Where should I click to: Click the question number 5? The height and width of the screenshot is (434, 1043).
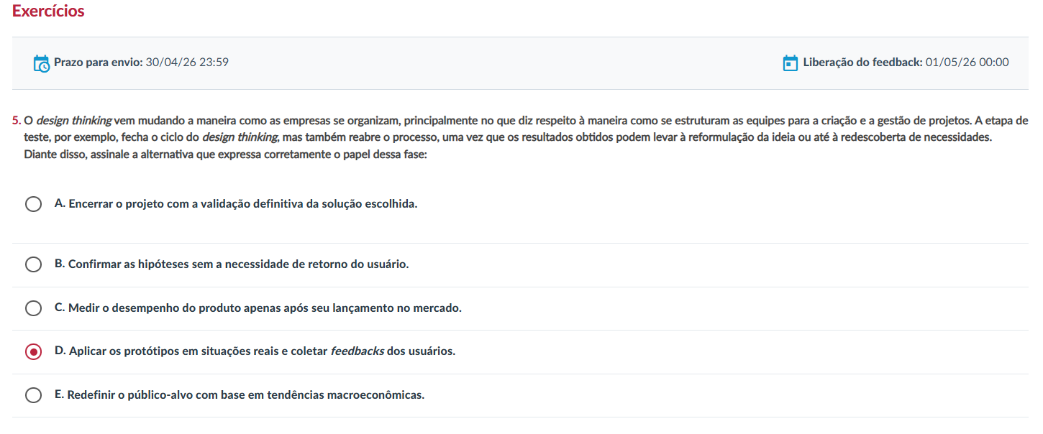point(17,120)
